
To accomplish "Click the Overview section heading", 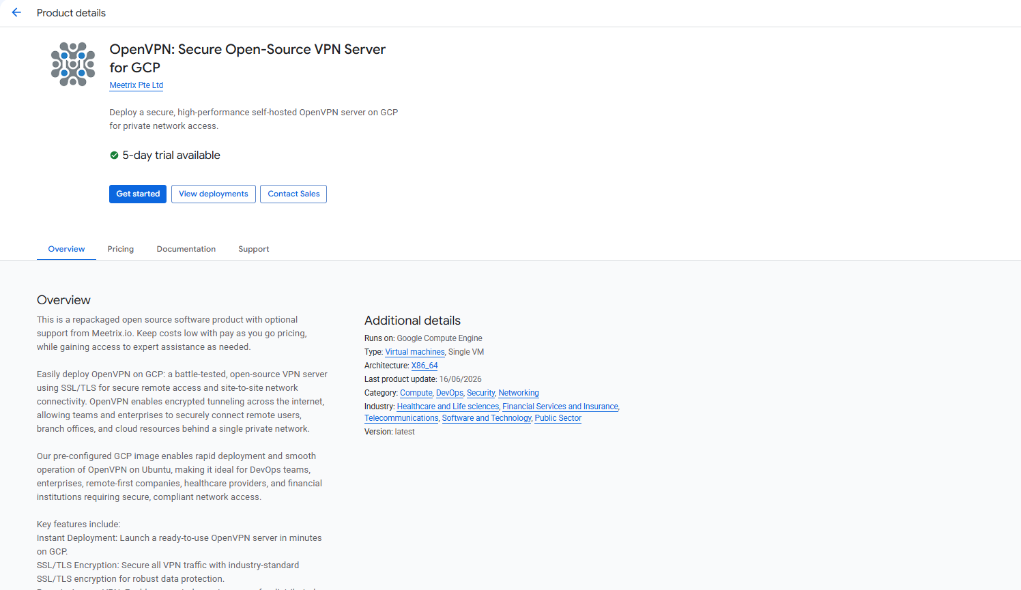I will pos(63,300).
